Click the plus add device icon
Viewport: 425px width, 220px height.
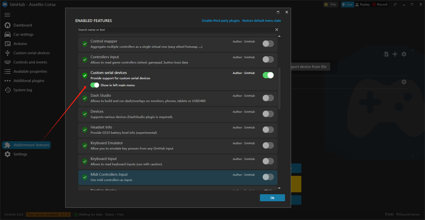[x=395, y=54]
